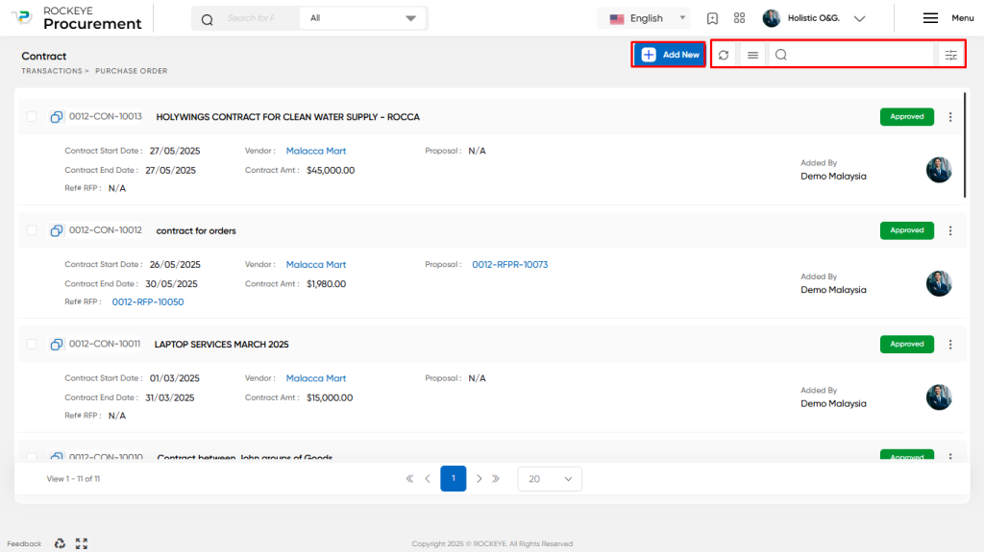The height and width of the screenshot is (552, 984).
Task: Click PURCHASE ORDER breadcrumb
Action: 131,71
